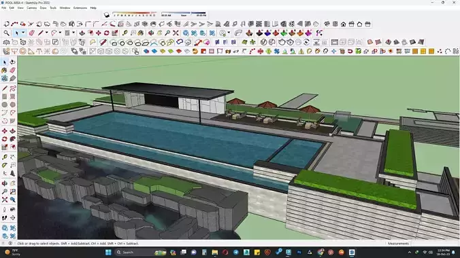Viewport: 460px width, 258px height.
Task: Click the Measurements input box
Action: pos(435,243)
